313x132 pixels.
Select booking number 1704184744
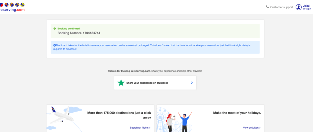point(91,33)
